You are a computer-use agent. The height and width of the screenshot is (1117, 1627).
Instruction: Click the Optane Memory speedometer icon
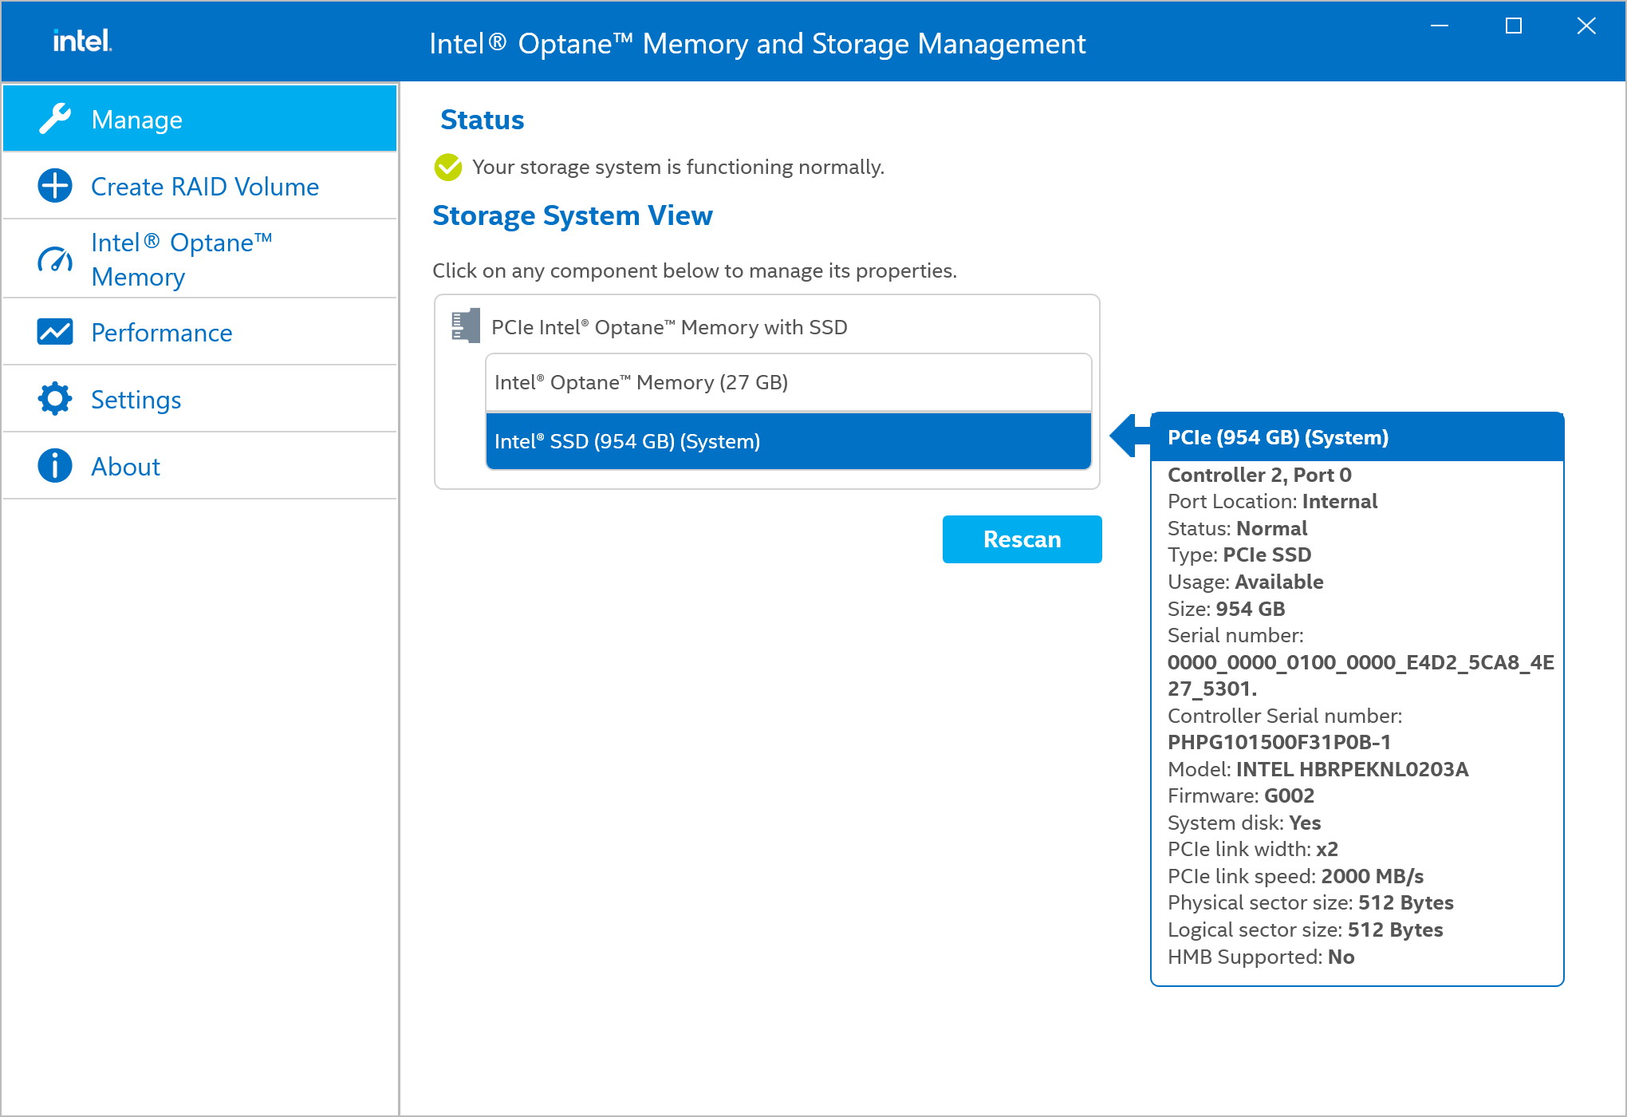pyautogui.click(x=55, y=260)
